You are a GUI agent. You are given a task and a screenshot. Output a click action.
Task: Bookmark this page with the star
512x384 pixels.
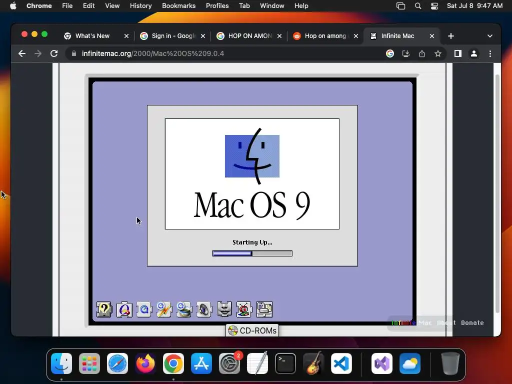(x=438, y=53)
